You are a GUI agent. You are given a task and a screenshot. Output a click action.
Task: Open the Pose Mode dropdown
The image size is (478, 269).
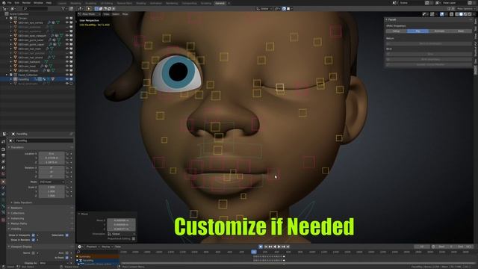(89, 14)
